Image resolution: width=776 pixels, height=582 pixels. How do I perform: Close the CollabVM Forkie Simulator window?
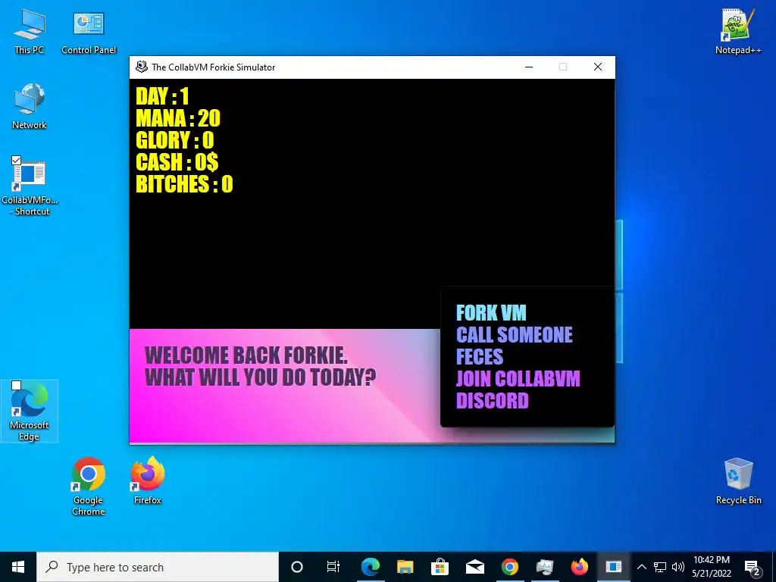pos(598,67)
